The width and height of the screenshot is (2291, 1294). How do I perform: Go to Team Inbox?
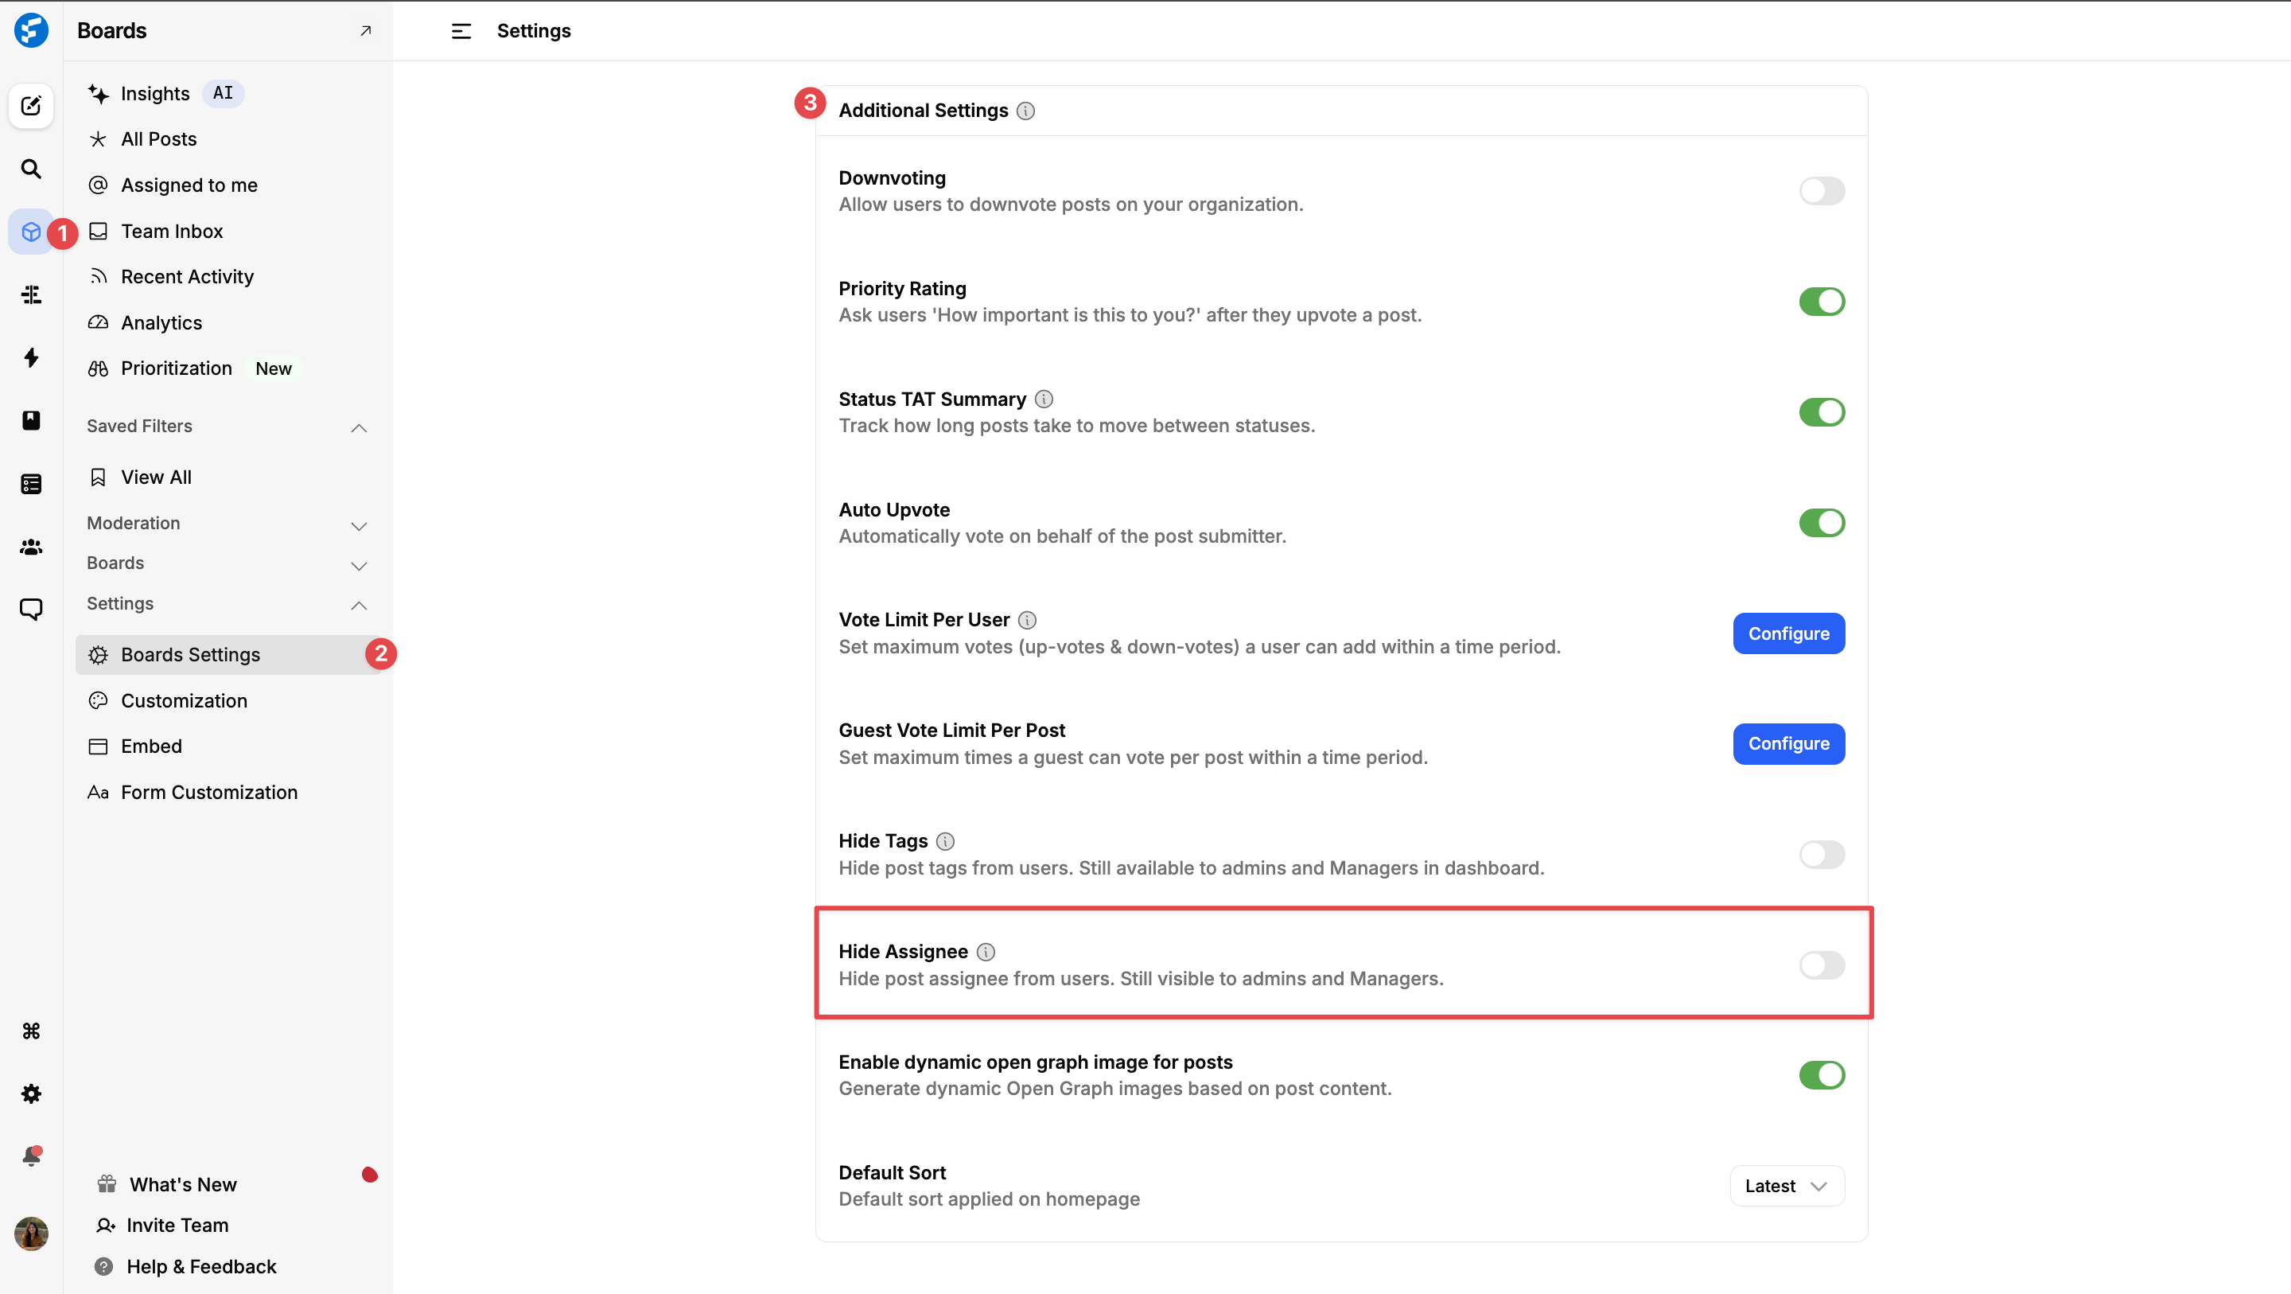[172, 232]
